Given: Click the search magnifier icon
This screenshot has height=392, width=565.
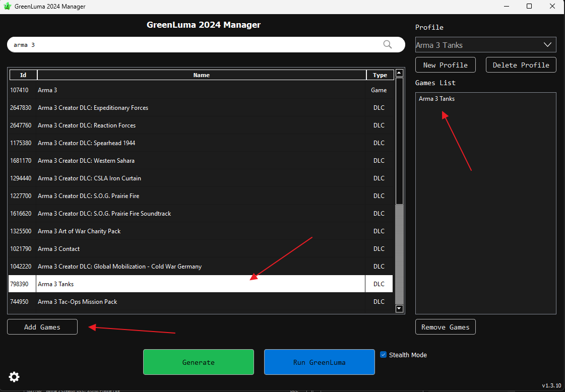Looking at the screenshot, I should (x=387, y=44).
